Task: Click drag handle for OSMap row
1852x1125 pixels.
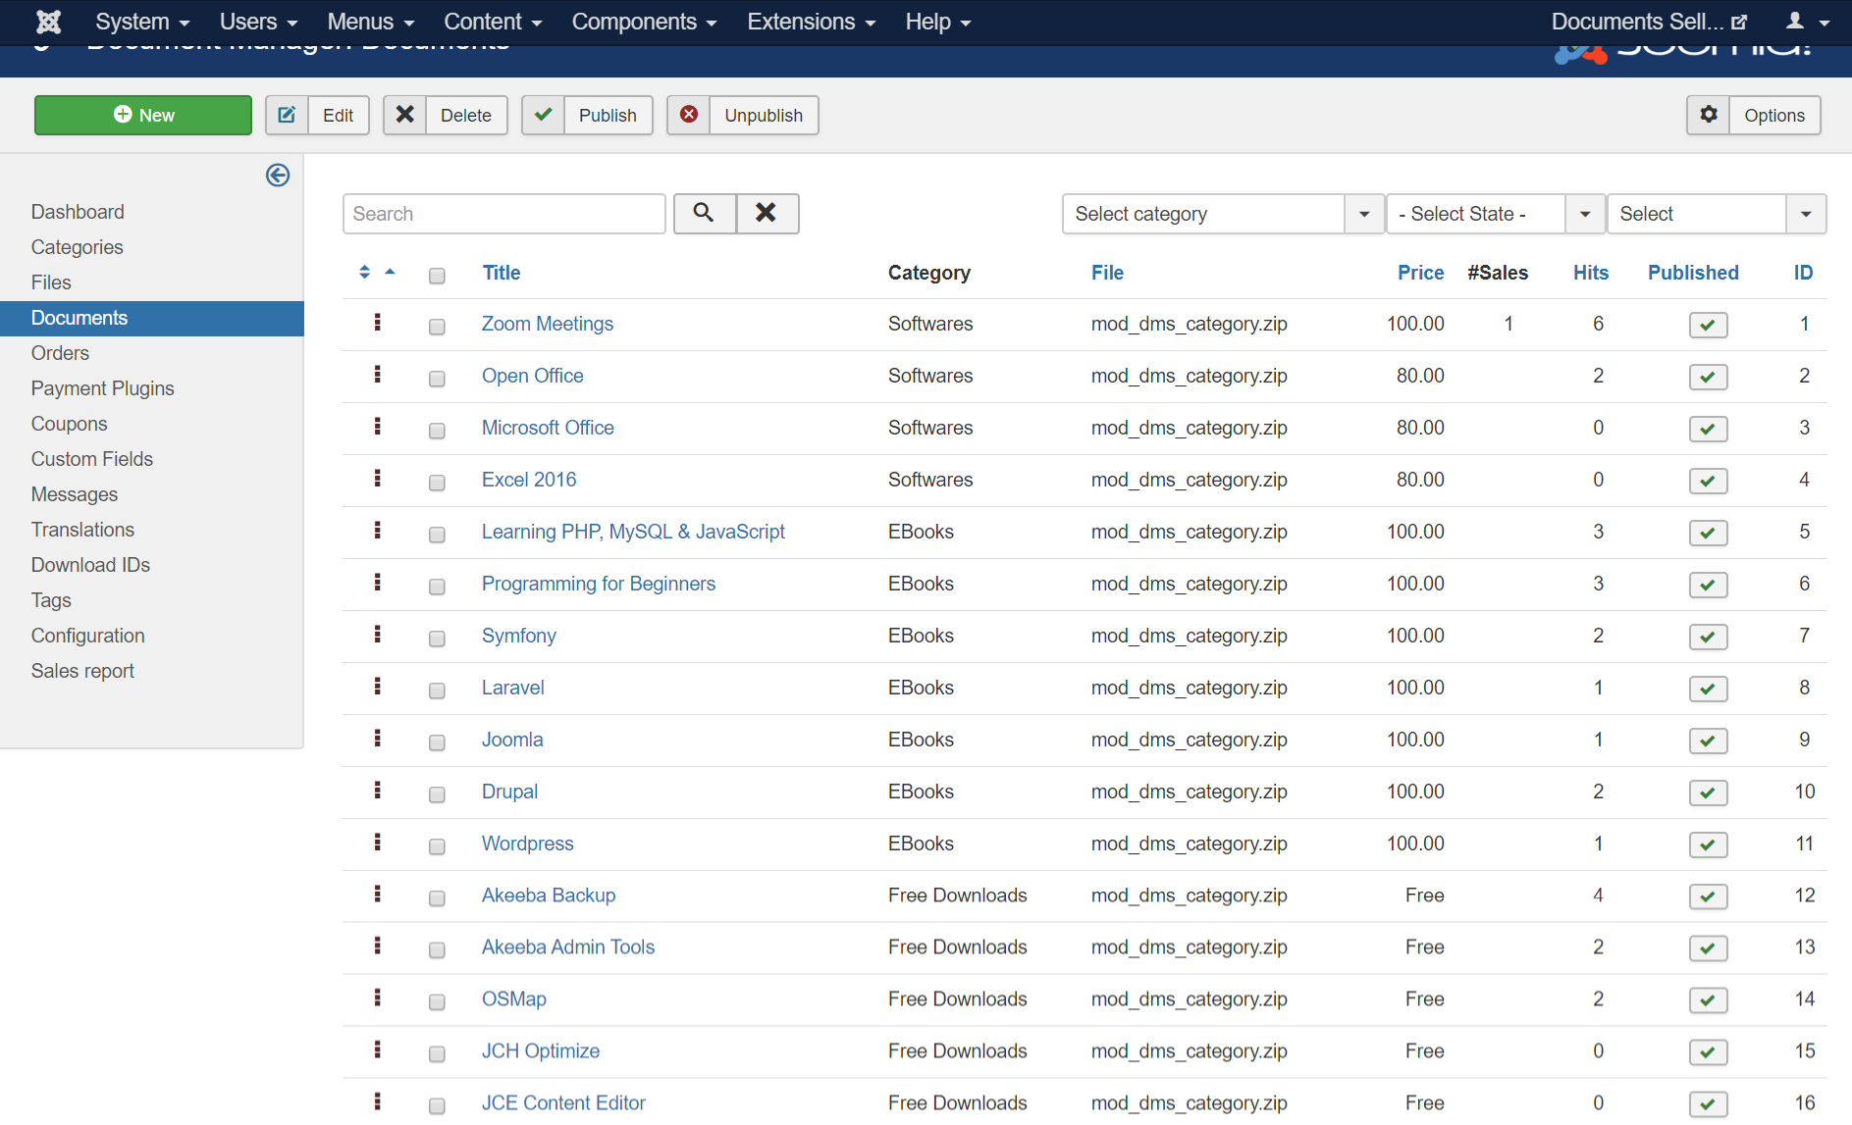Action: click(377, 998)
